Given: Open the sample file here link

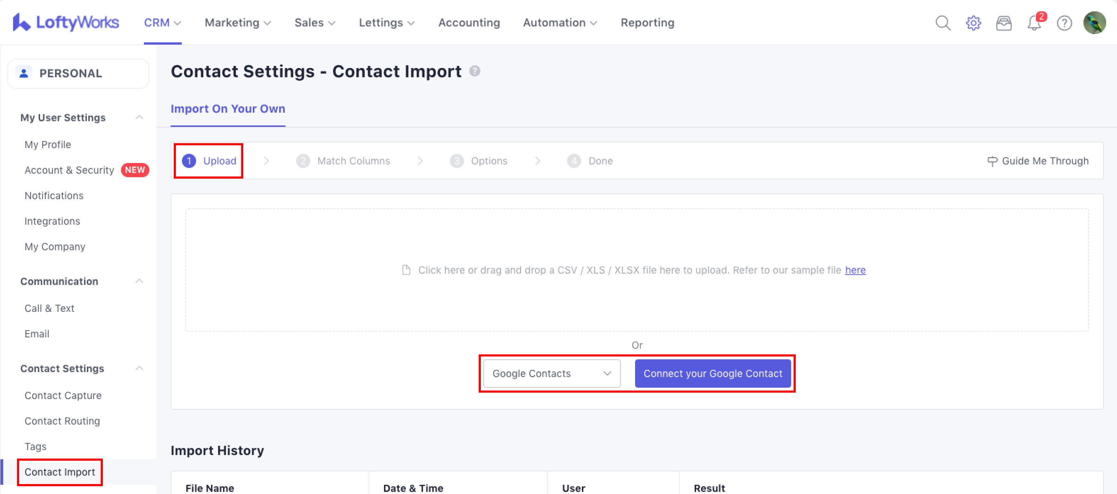Looking at the screenshot, I should tap(855, 270).
